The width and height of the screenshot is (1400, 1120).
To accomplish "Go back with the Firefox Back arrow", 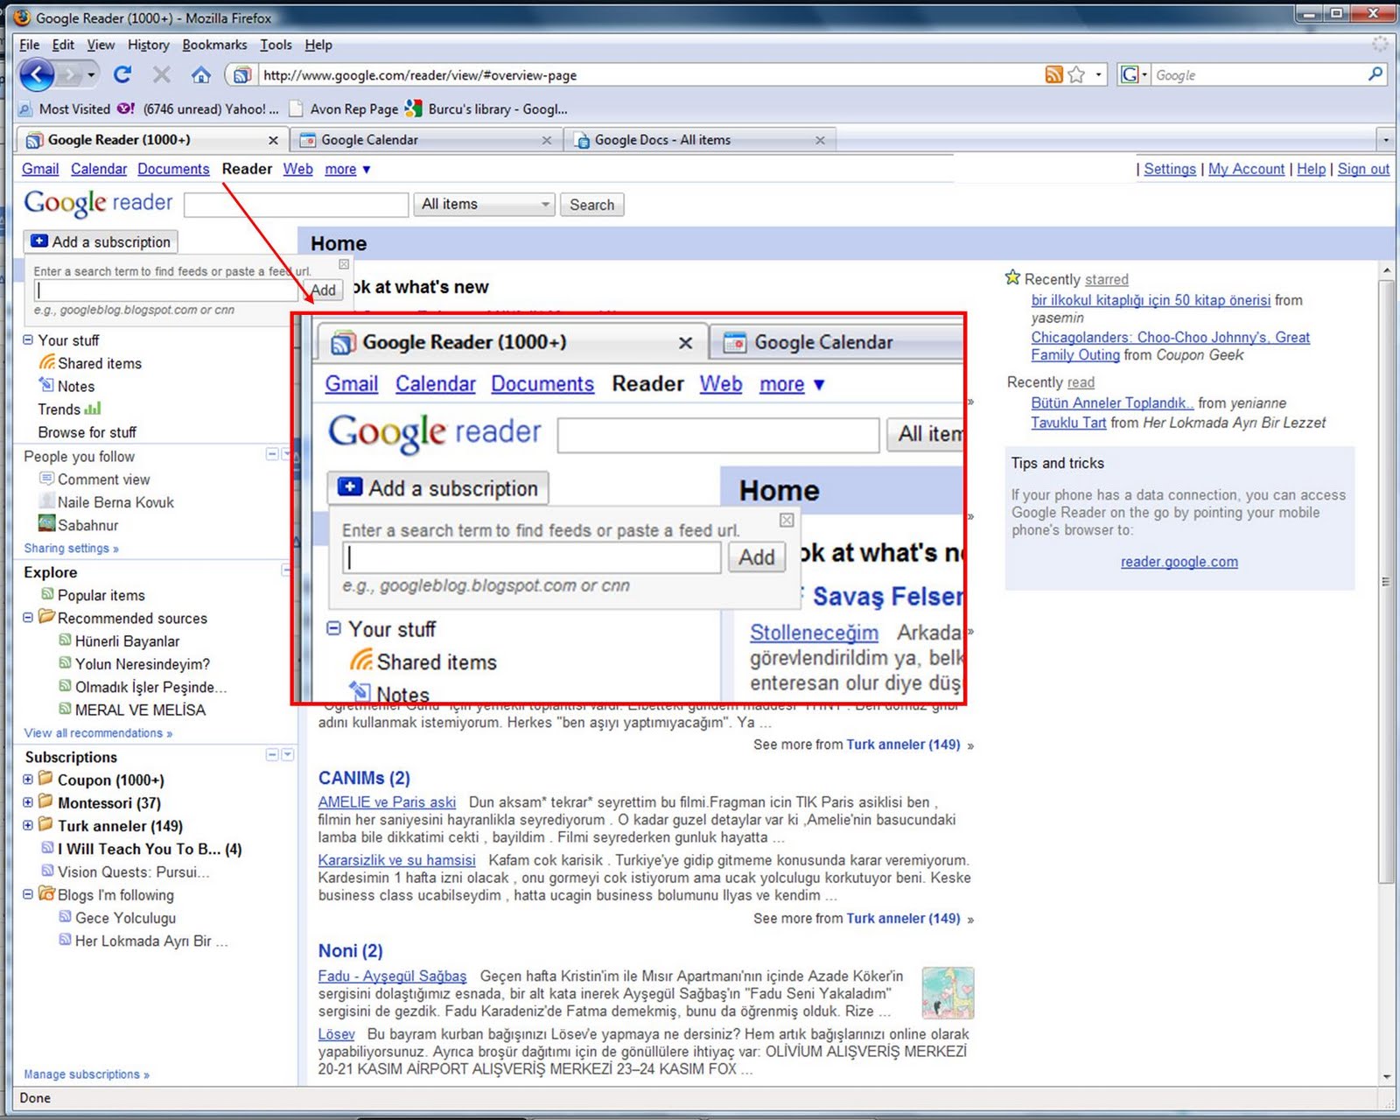I will click(x=37, y=75).
